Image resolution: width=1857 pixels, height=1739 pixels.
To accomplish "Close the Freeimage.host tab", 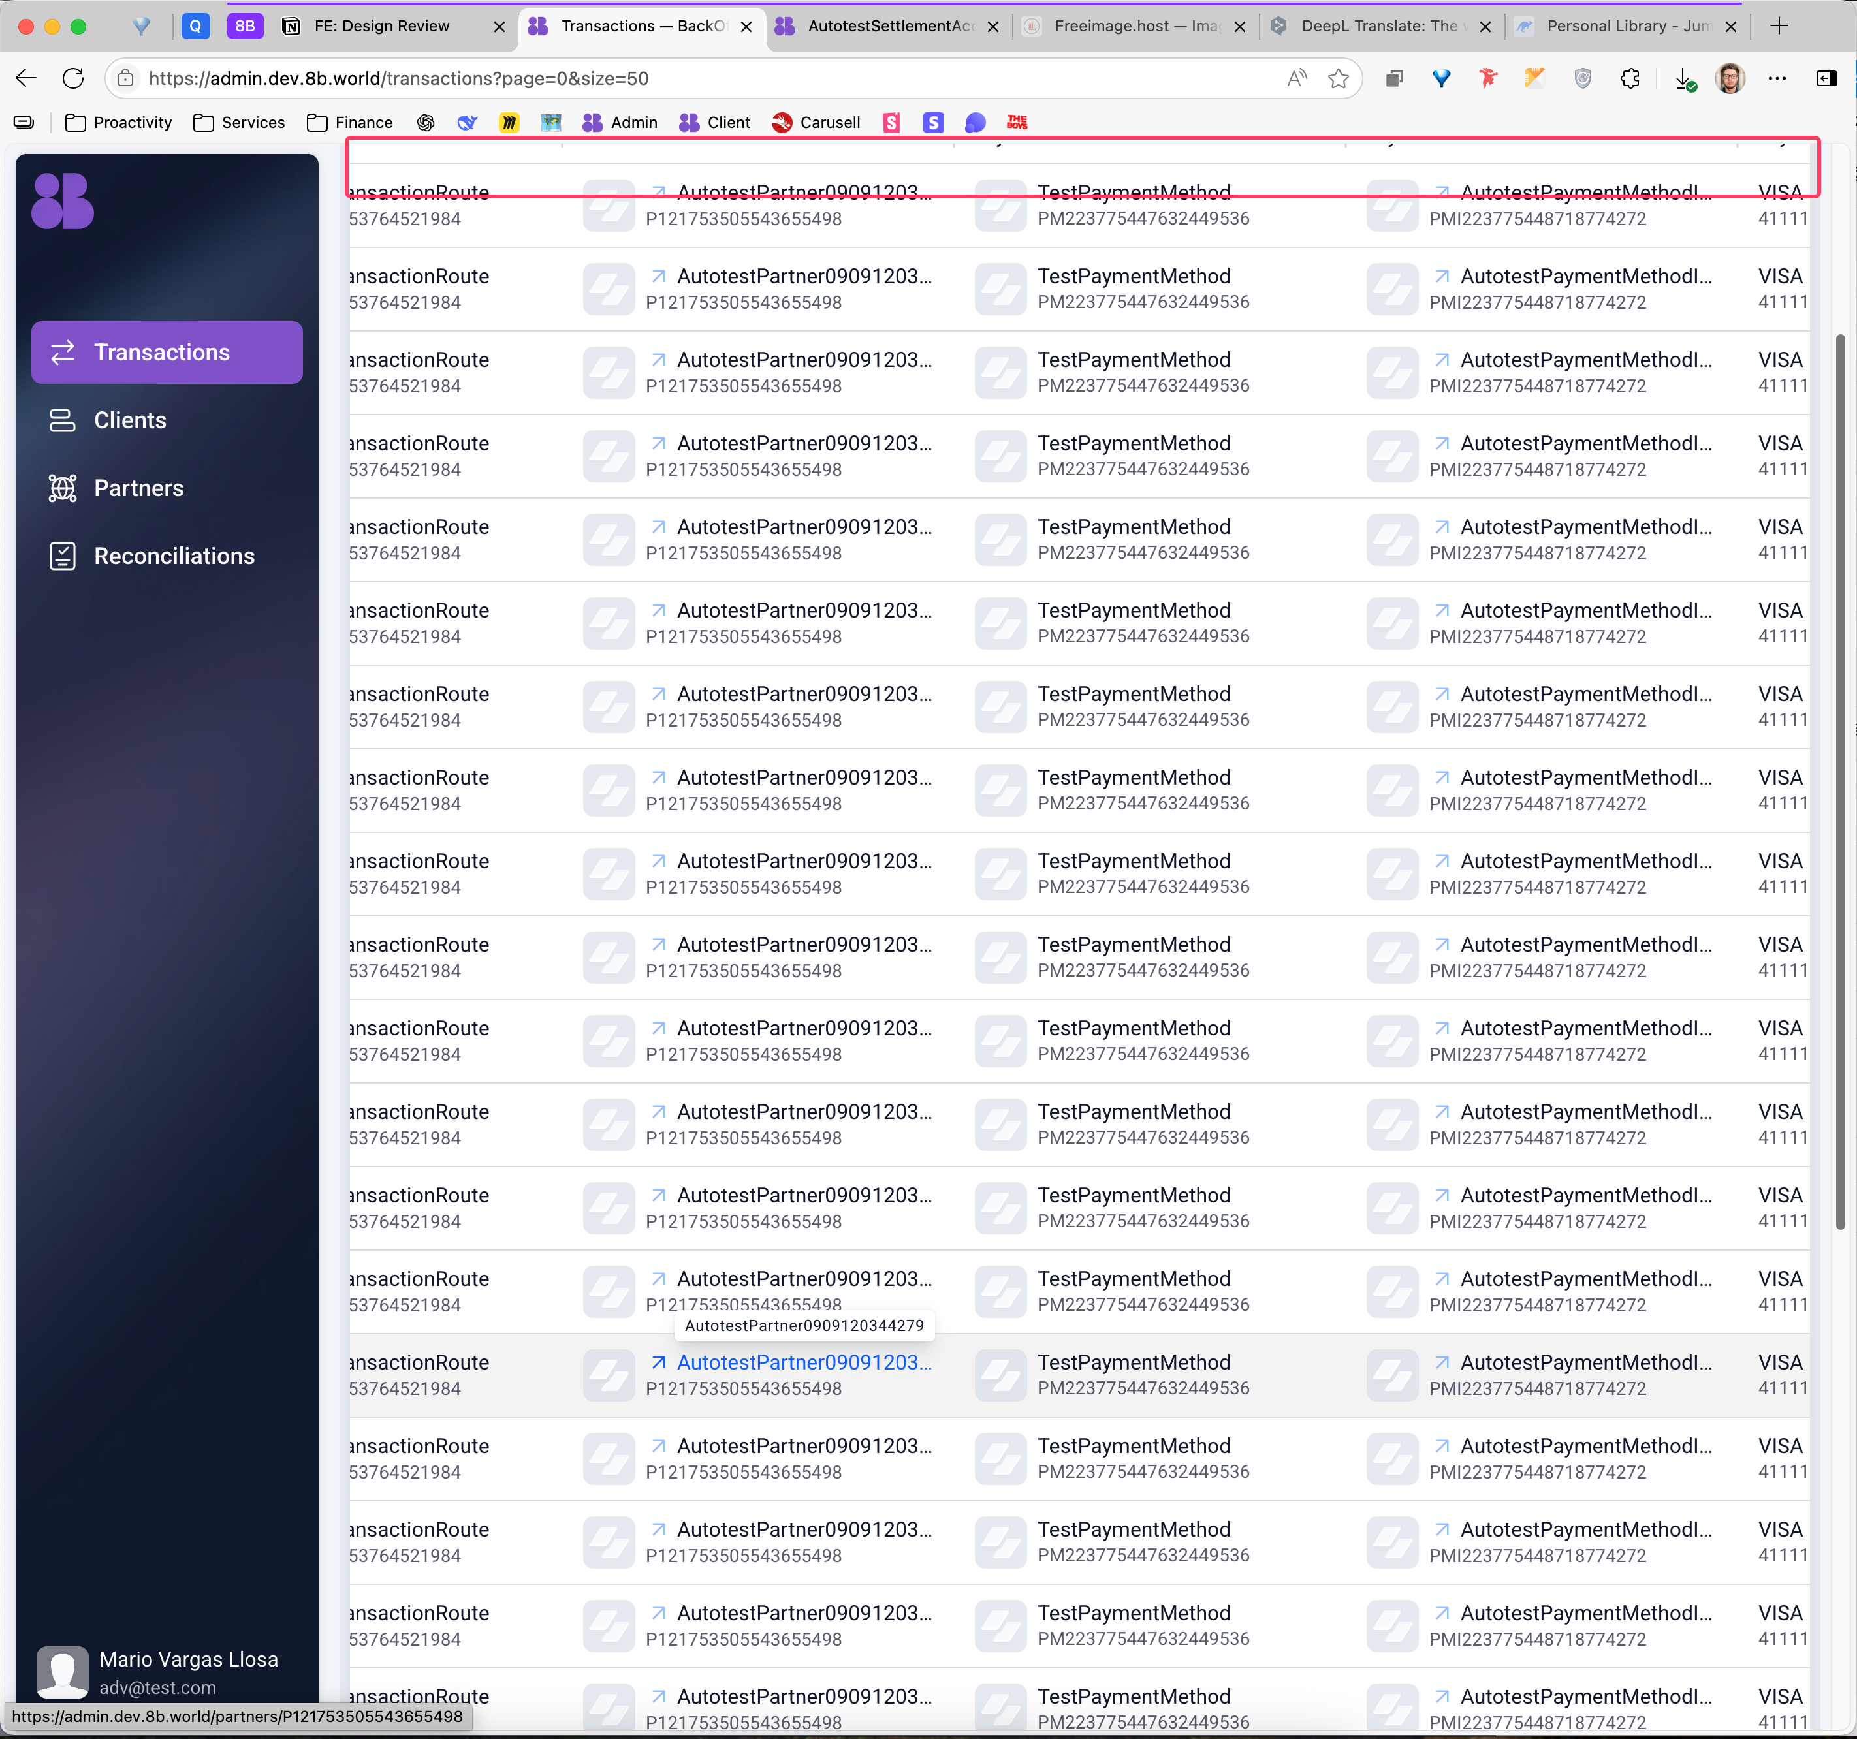I will click(x=1239, y=27).
